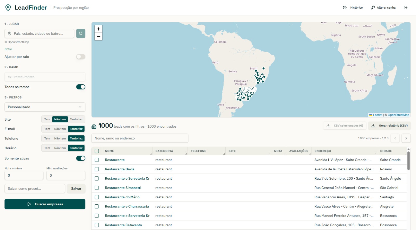Click the Nome, ramo ou endereço filter box

click(140, 138)
